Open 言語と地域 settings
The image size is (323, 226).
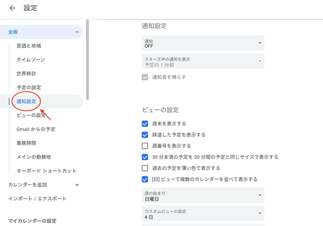click(x=29, y=46)
